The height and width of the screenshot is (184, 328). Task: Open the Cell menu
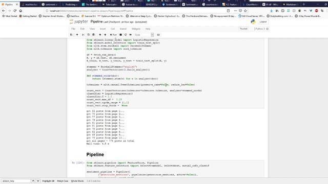[x=113, y=29]
